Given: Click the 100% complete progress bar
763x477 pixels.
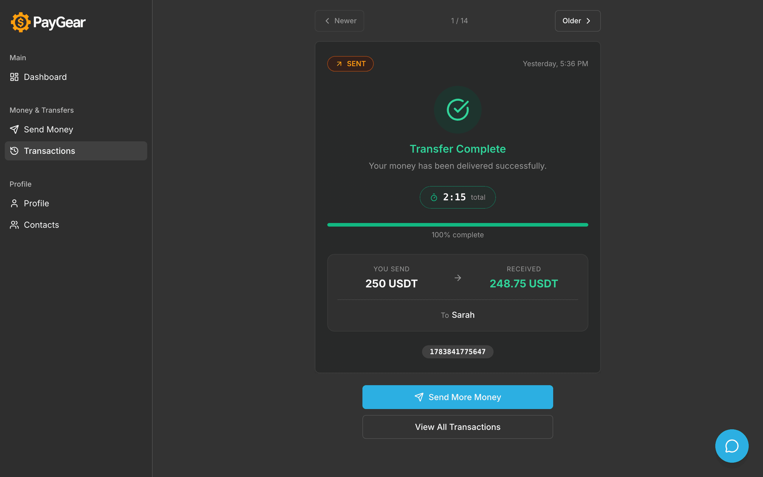Looking at the screenshot, I should [x=458, y=225].
